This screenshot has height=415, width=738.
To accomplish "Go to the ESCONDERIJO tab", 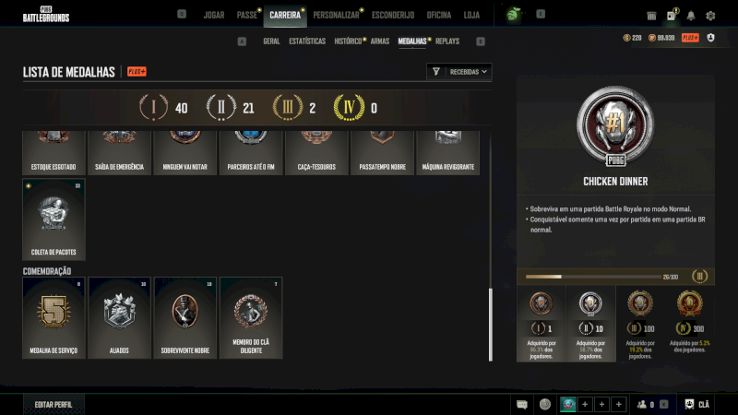I will [x=393, y=15].
